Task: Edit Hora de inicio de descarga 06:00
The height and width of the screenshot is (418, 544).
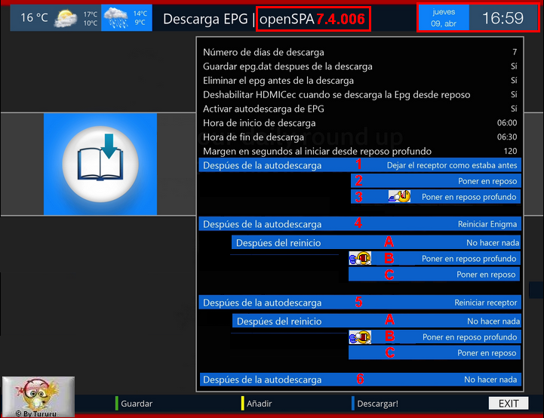Action: pos(360,123)
